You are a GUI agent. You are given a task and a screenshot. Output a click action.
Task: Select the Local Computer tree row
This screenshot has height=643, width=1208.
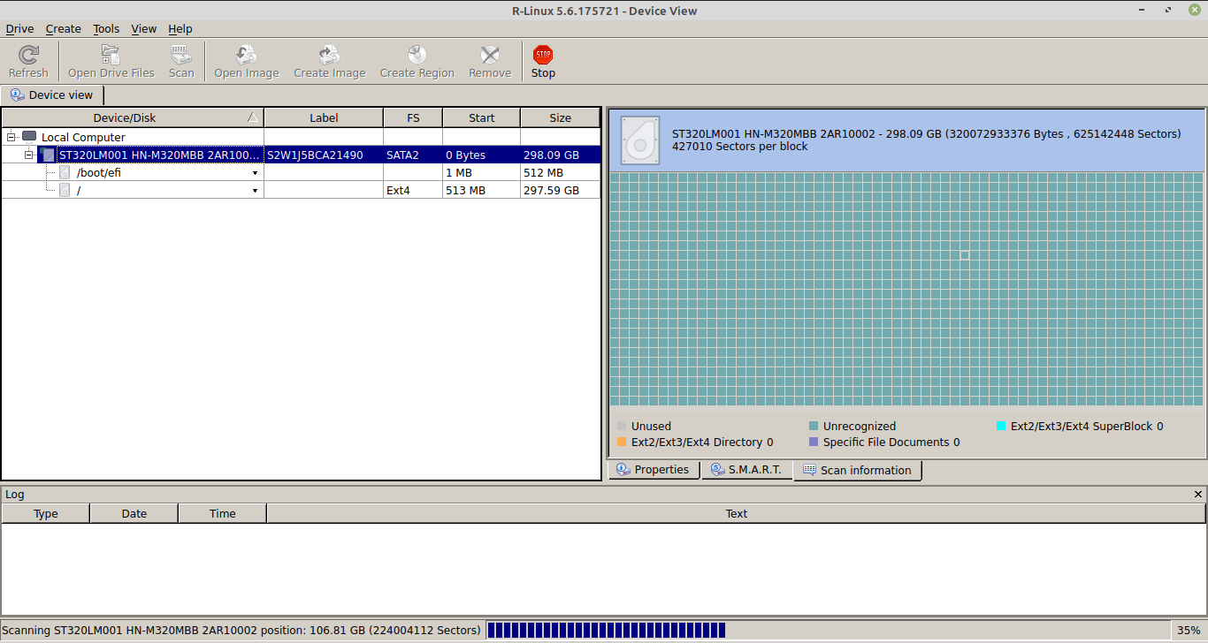pyautogui.click(x=301, y=137)
